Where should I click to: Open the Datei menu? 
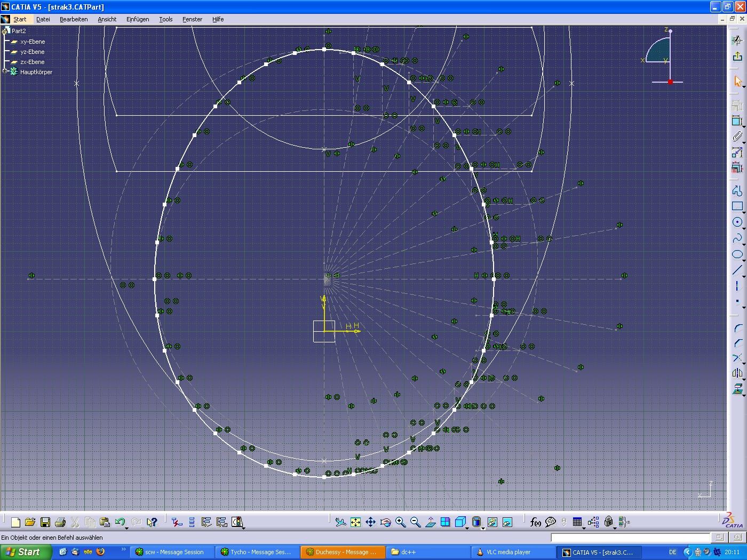pos(43,19)
